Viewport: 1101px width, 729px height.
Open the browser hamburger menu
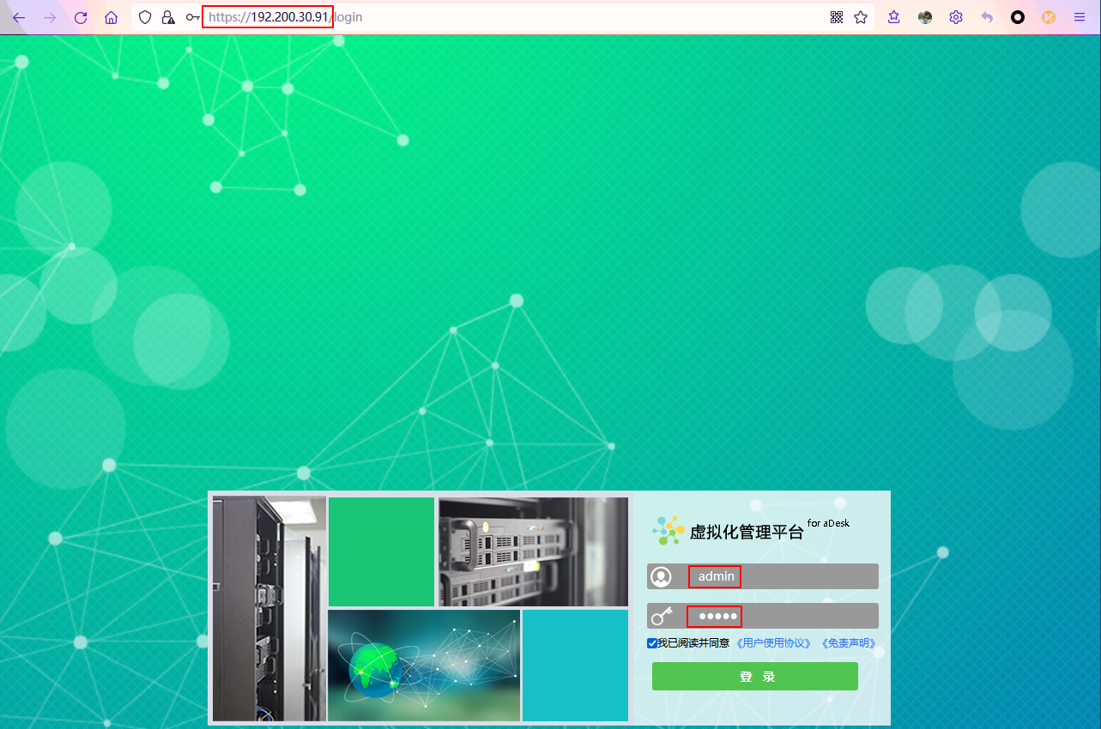[1080, 17]
